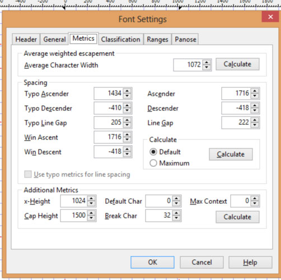Decrease the x-Height value
The height and width of the screenshot is (280, 281).
pyautogui.click(x=91, y=203)
